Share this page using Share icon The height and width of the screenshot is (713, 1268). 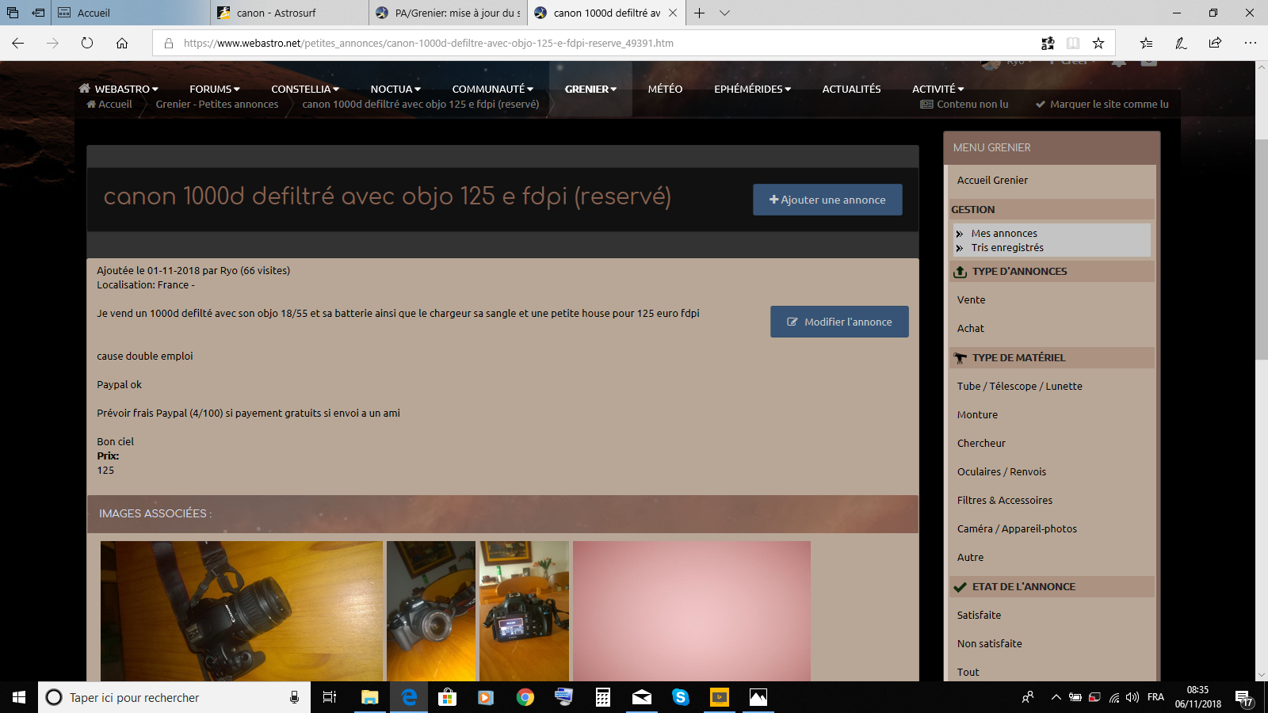coord(1215,44)
